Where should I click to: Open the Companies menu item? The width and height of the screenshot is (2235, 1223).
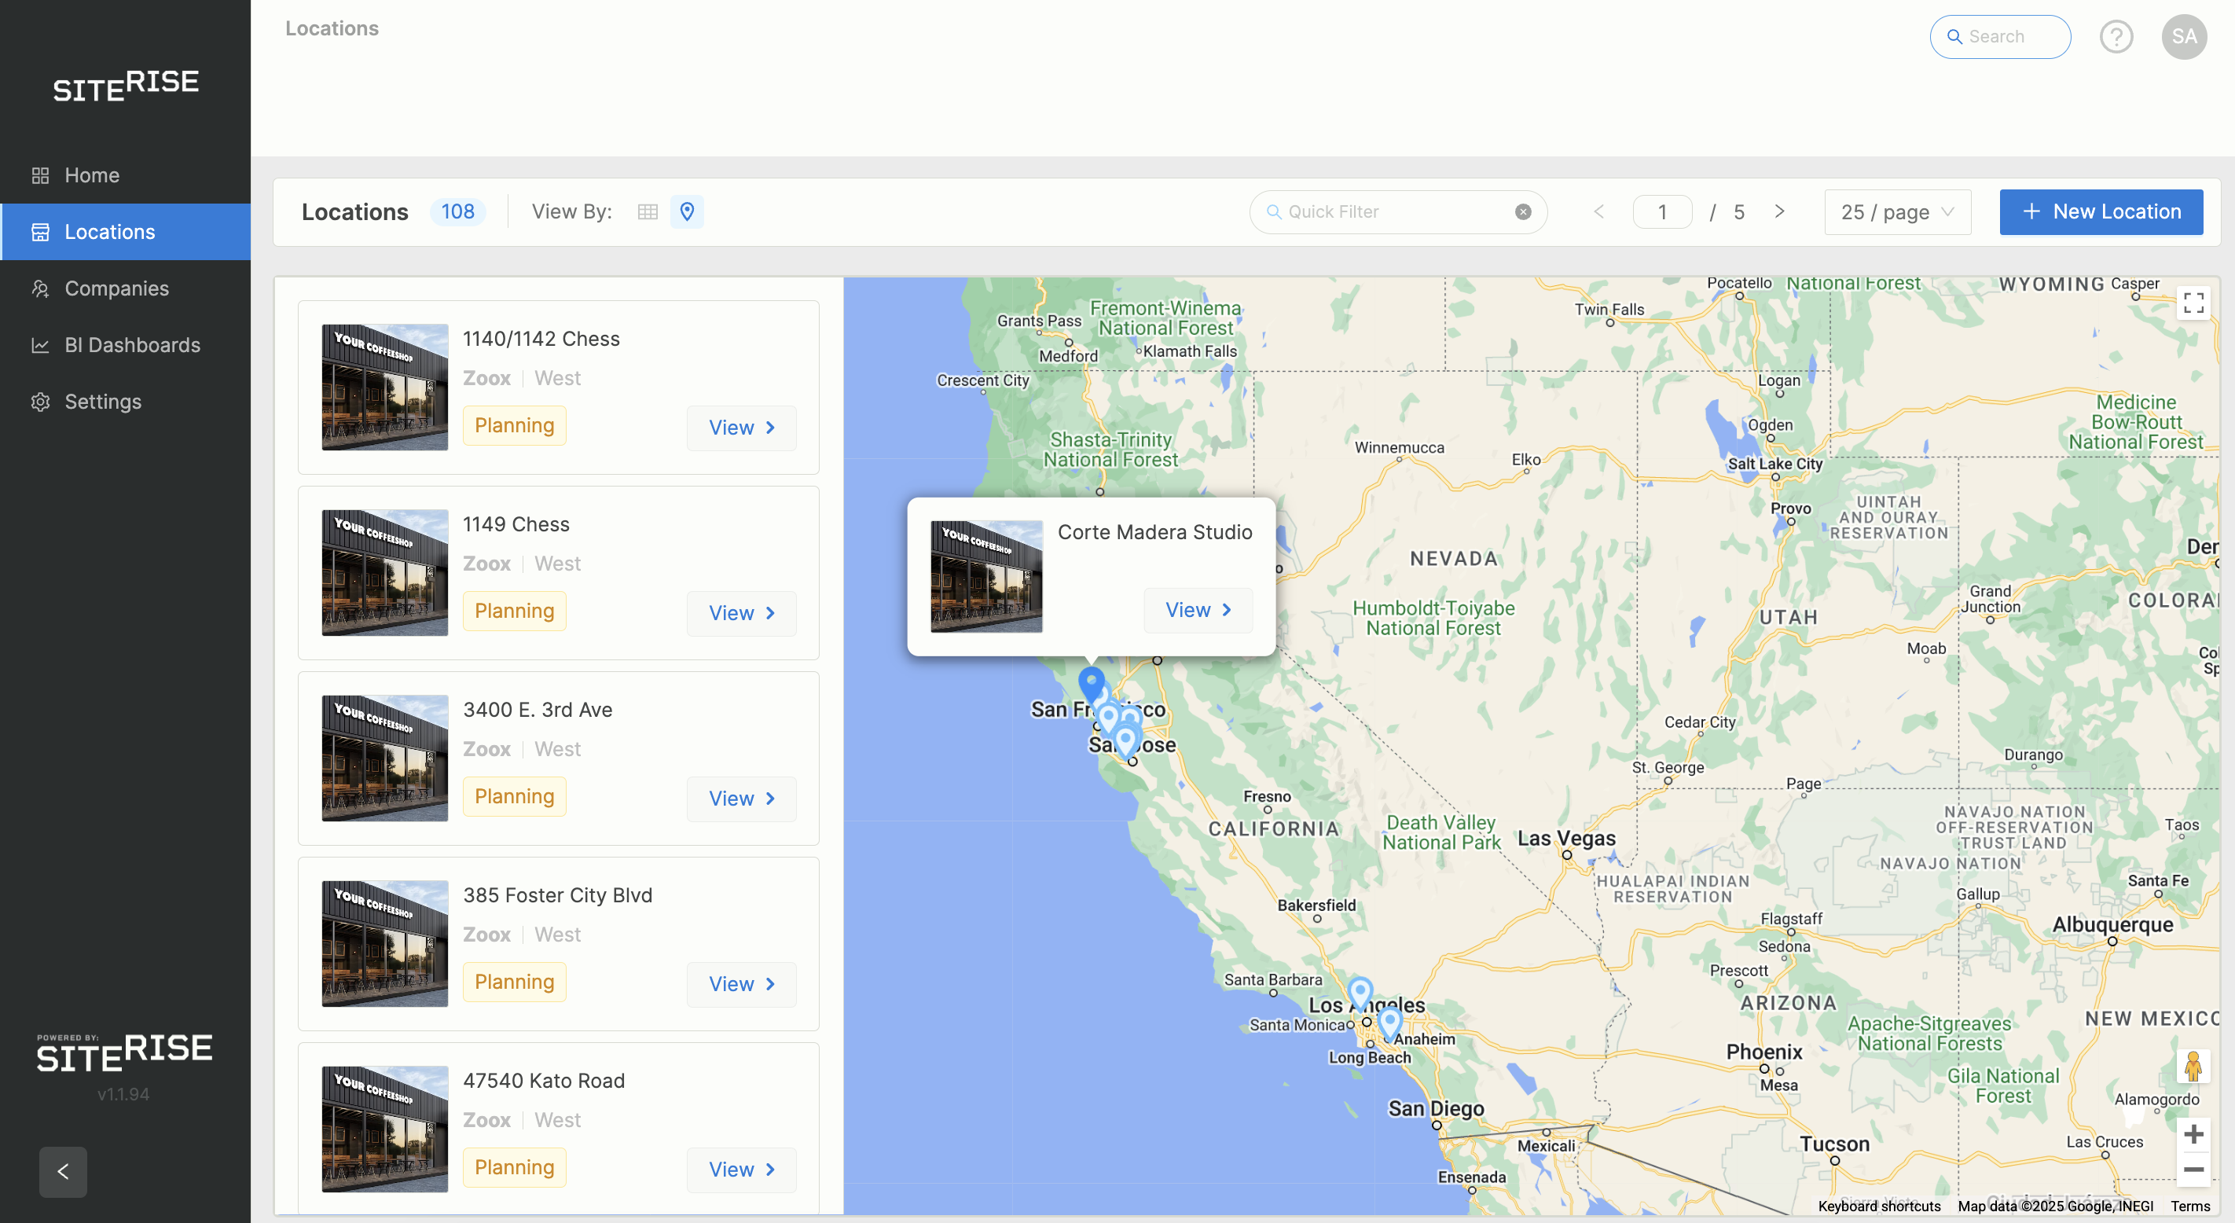(116, 288)
